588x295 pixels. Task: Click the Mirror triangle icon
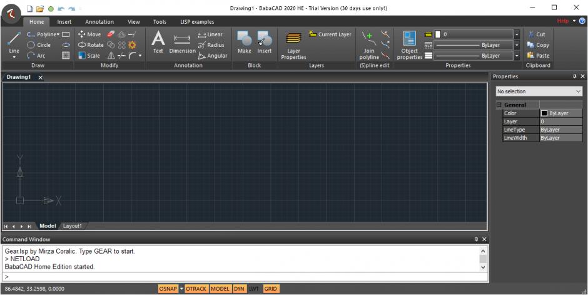pyautogui.click(x=111, y=56)
